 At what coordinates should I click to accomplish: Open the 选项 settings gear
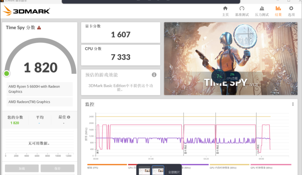pyautogui.click(x=291, y=11)
